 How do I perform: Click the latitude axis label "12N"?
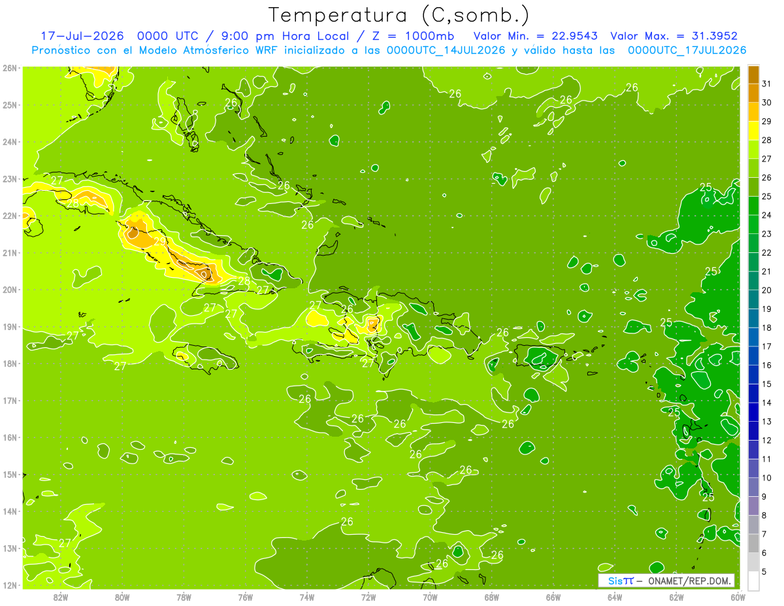point(10,585)
